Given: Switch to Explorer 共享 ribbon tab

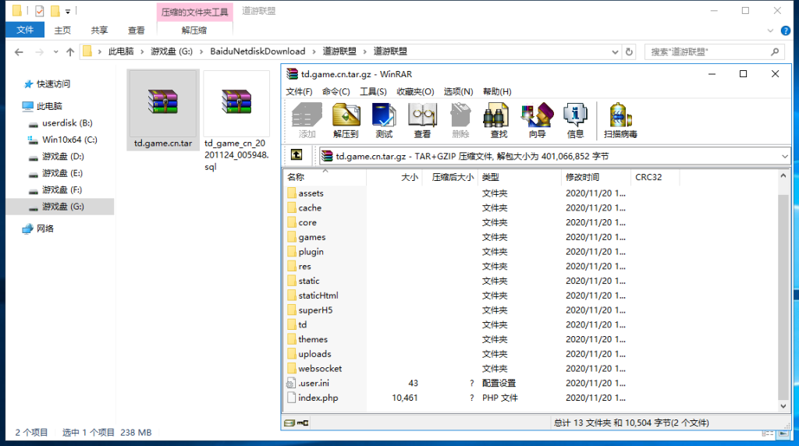Looking at the screenshot, I should click(x=99, y=30).
